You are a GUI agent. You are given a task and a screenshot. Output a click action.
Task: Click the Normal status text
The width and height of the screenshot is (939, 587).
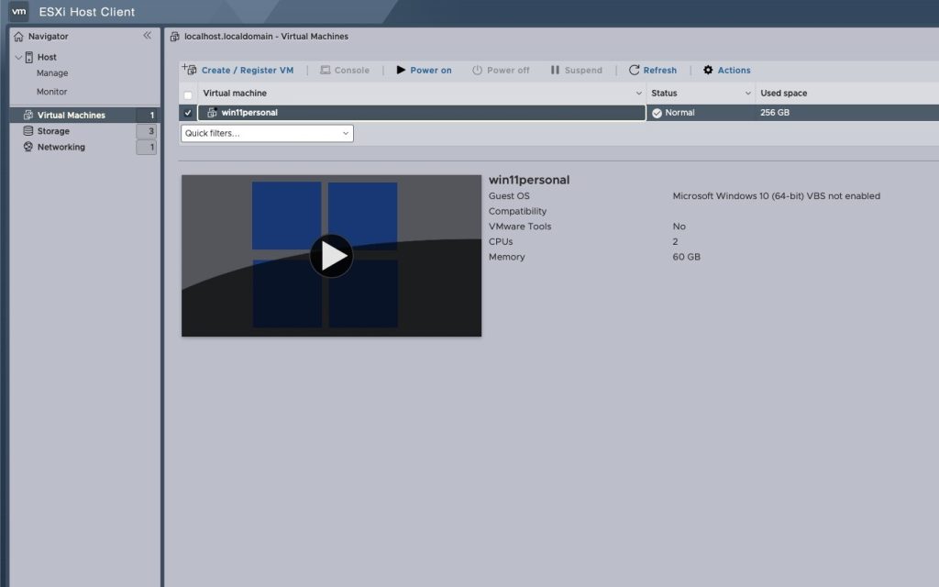(x=679, y=113)
